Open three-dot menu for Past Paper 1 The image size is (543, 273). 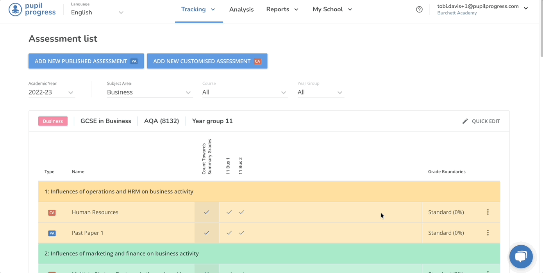pos(488,233)
